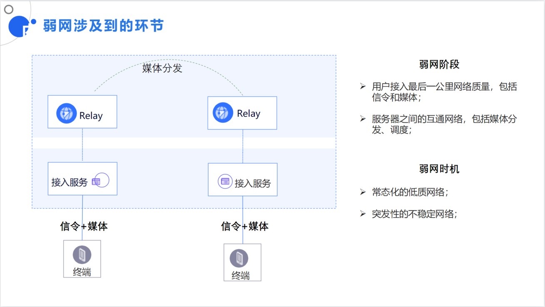This screenshot has height=307, width=545.
Task: Select the 弱网时机 heading
Action: [439, 169]
